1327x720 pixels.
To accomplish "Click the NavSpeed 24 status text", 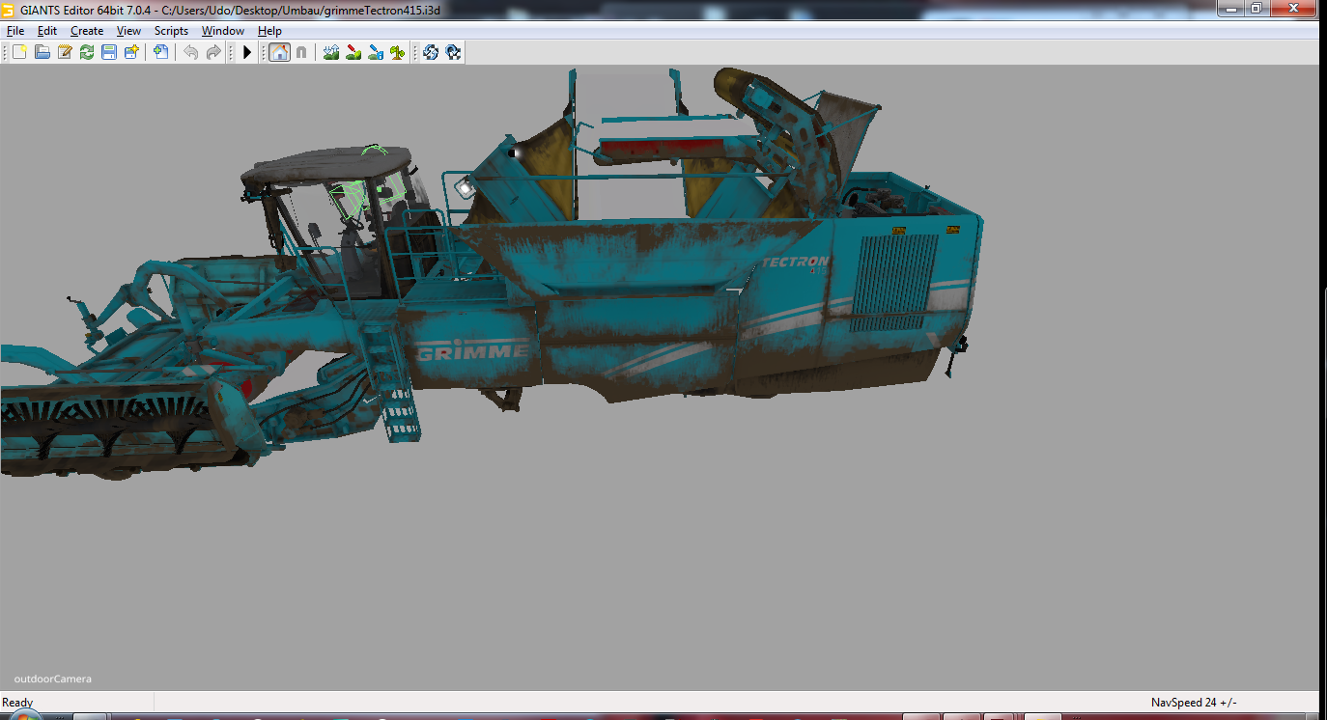I will tap(1194, 703).
